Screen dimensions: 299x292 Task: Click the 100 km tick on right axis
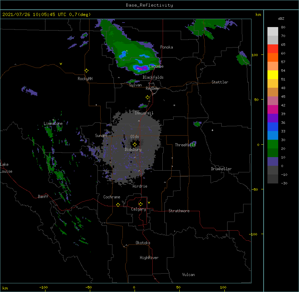point(255,55)
